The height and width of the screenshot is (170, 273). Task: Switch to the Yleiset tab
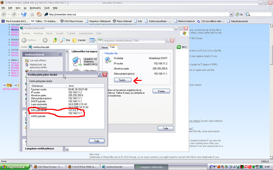104,47
